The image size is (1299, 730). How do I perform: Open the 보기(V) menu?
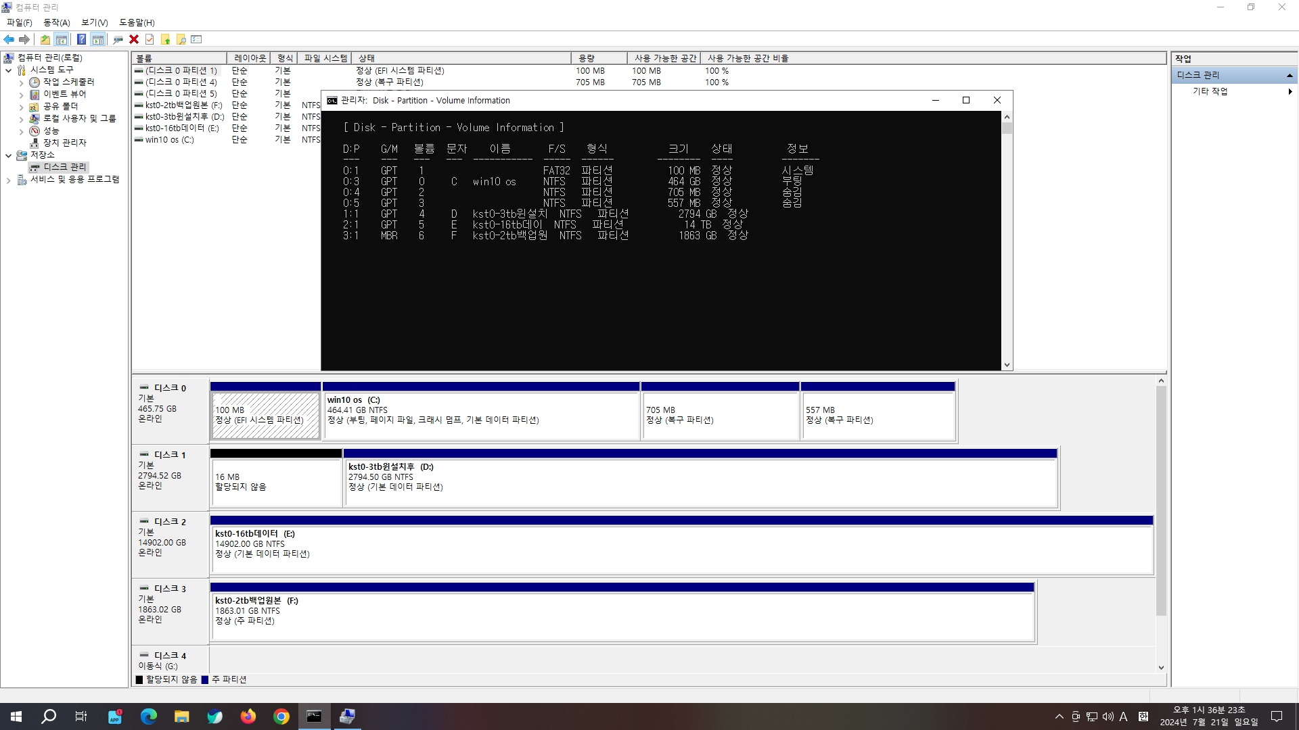tap(95, 22)
